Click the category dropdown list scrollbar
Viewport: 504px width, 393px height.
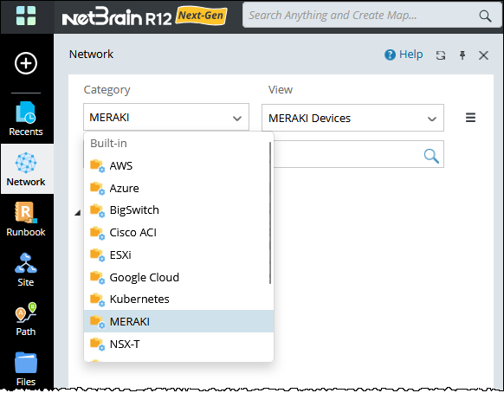270,213
